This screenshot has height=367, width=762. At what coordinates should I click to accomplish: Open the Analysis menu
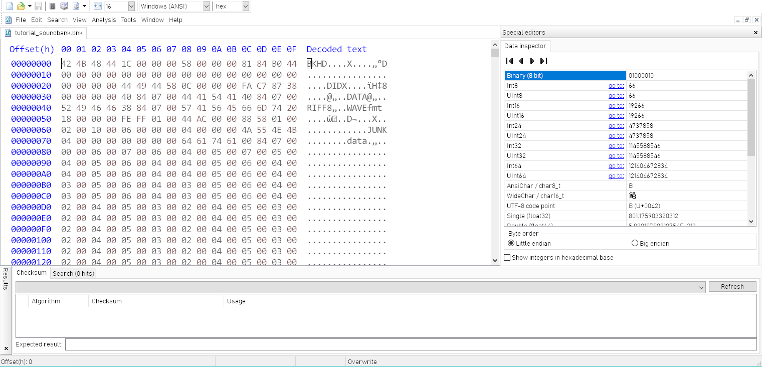point(104,20)
